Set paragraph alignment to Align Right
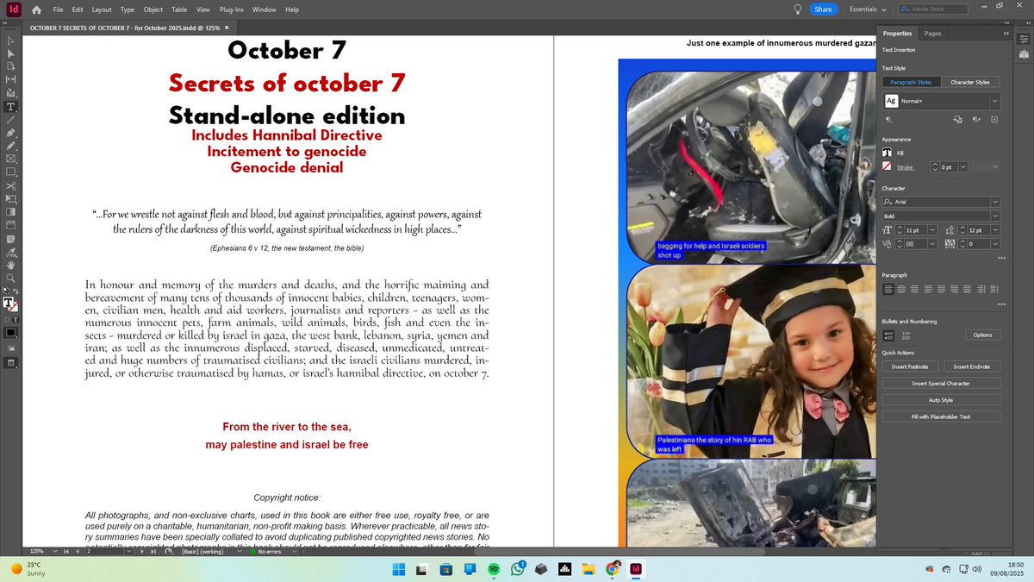The width and height of the screenshot is (1034, 582). (914, 289)
